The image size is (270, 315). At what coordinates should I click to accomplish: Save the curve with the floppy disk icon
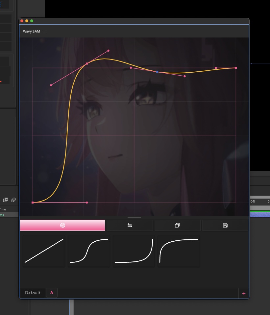click(225, 225)
